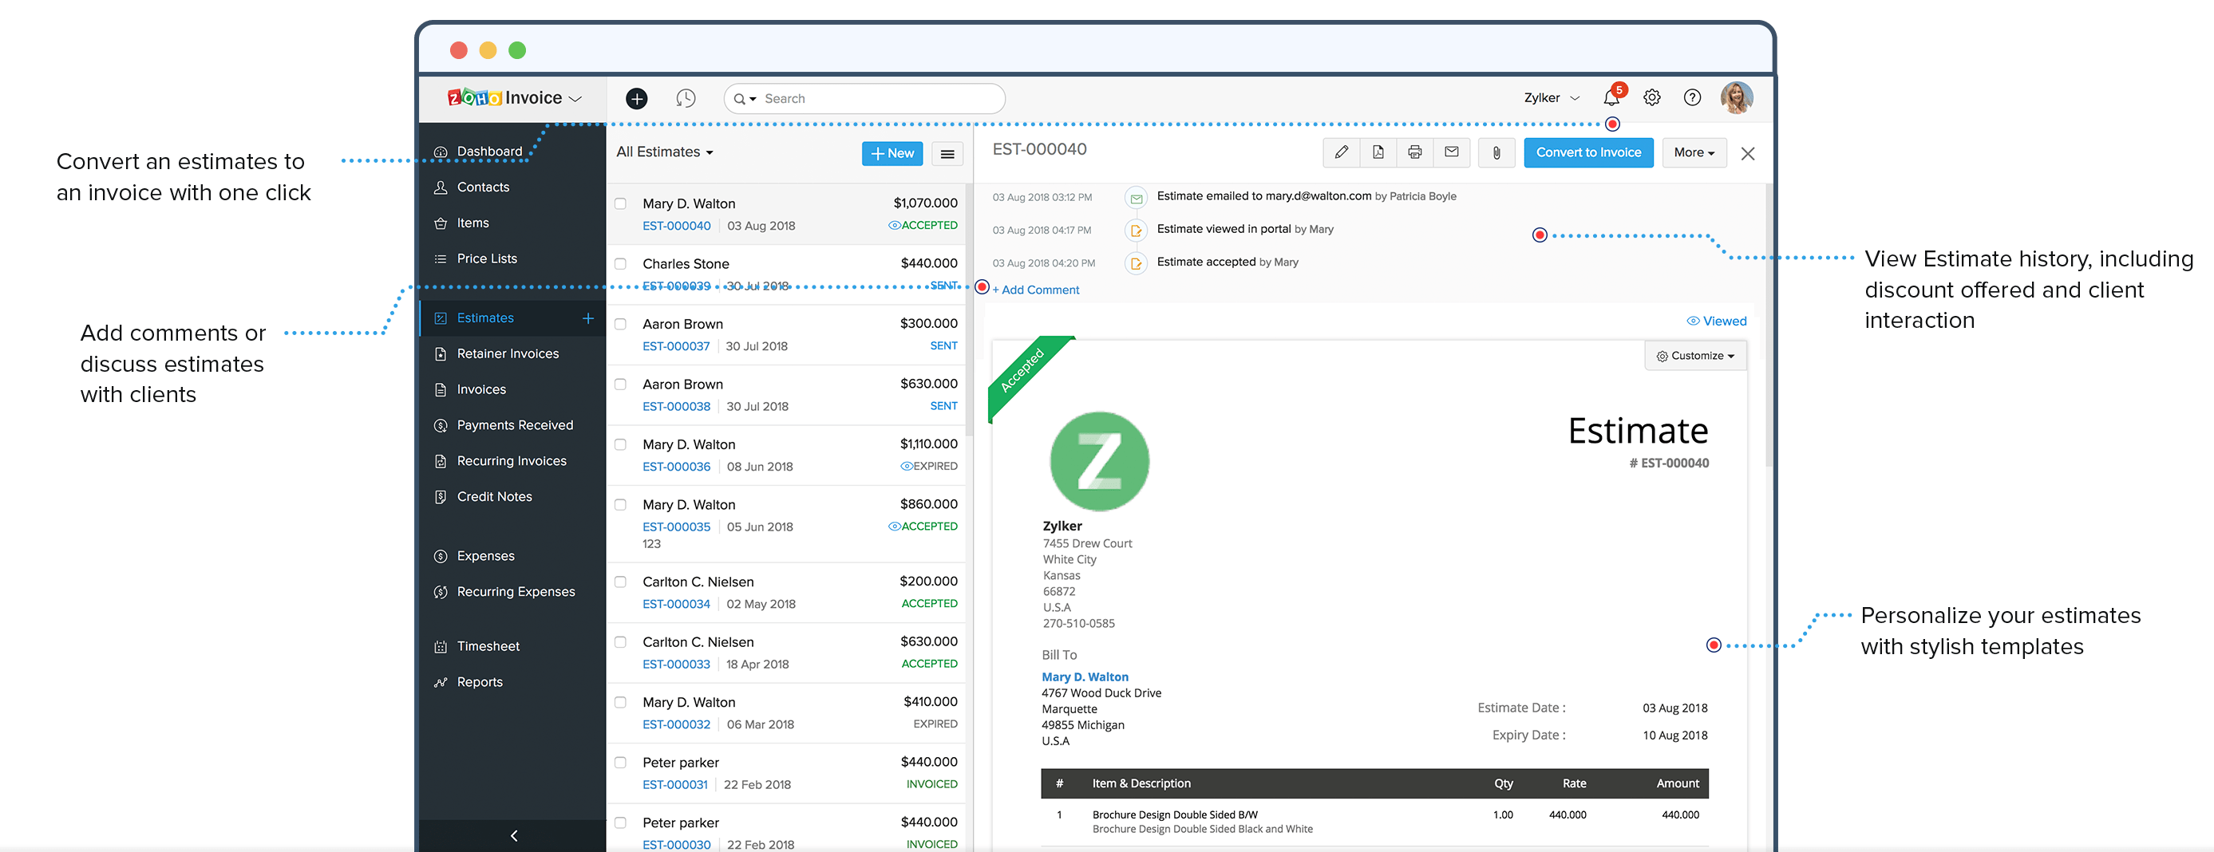The height and width of the screenshot is (852, 2214).
Task: Open the estimates list hamburger menu
Action: click(947, 154)
